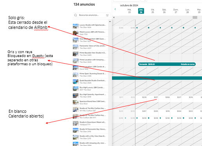Open Spacious Brand New 5 BR listing
This screenshot has height=146, width=202.
pyautogui.click(x=90, y=102)
